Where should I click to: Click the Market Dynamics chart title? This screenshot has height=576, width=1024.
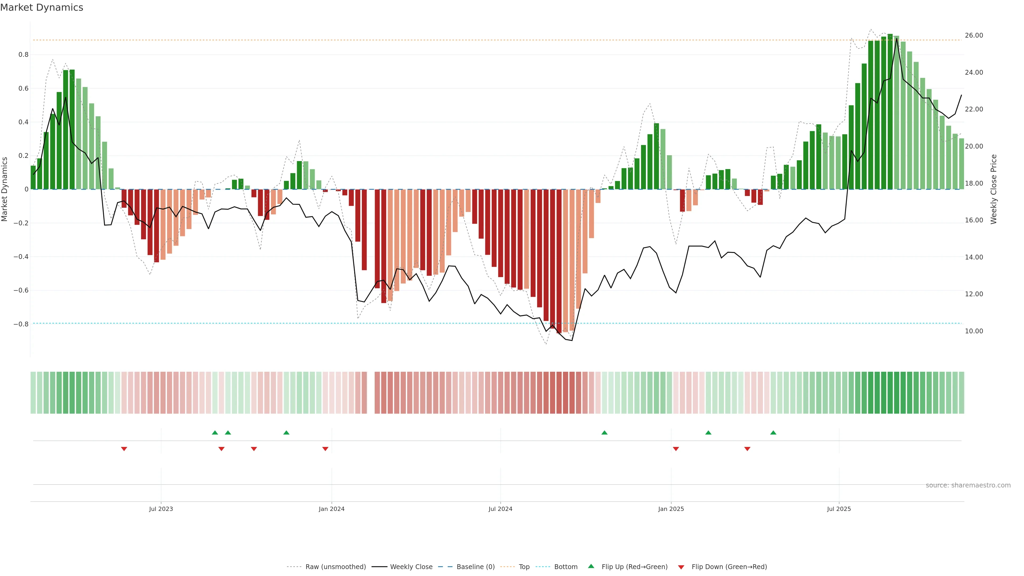pos(42,7)
